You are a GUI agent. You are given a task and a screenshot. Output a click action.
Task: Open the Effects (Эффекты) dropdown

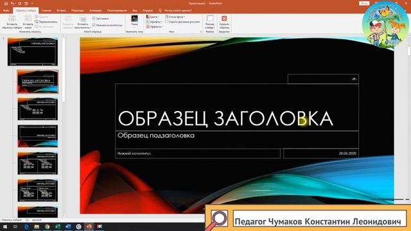[154, 27]
